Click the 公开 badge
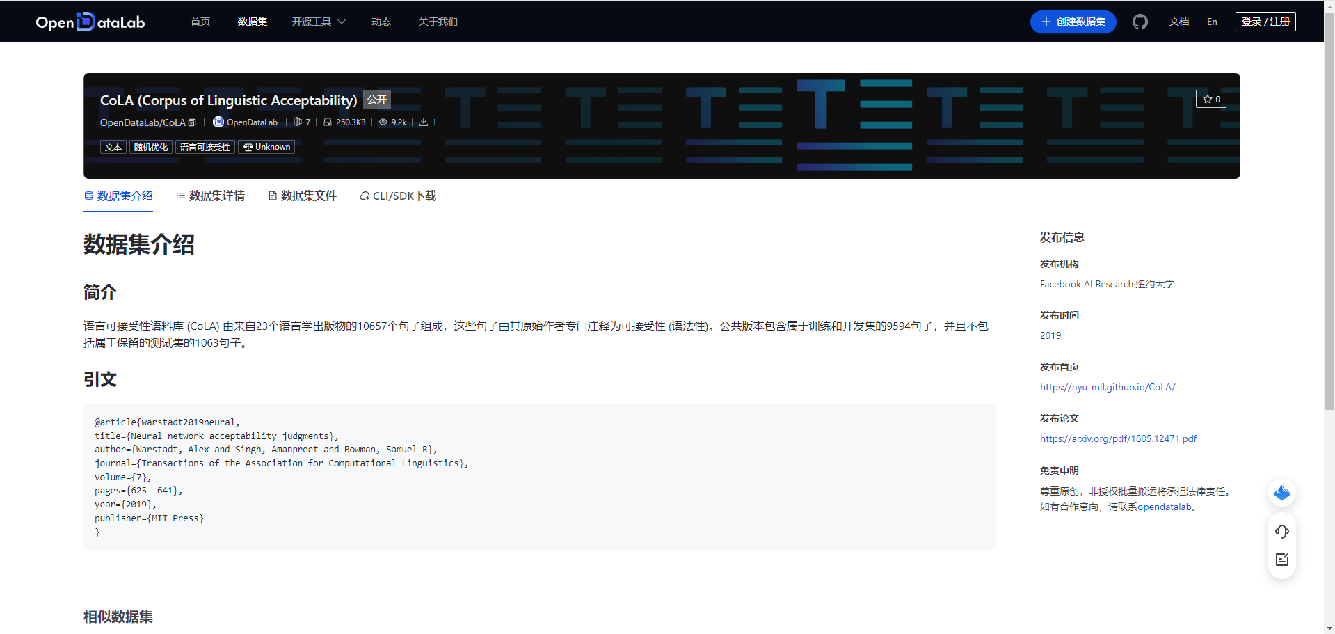This screenshot has width=1335, height=634. [x=377, y=100]
